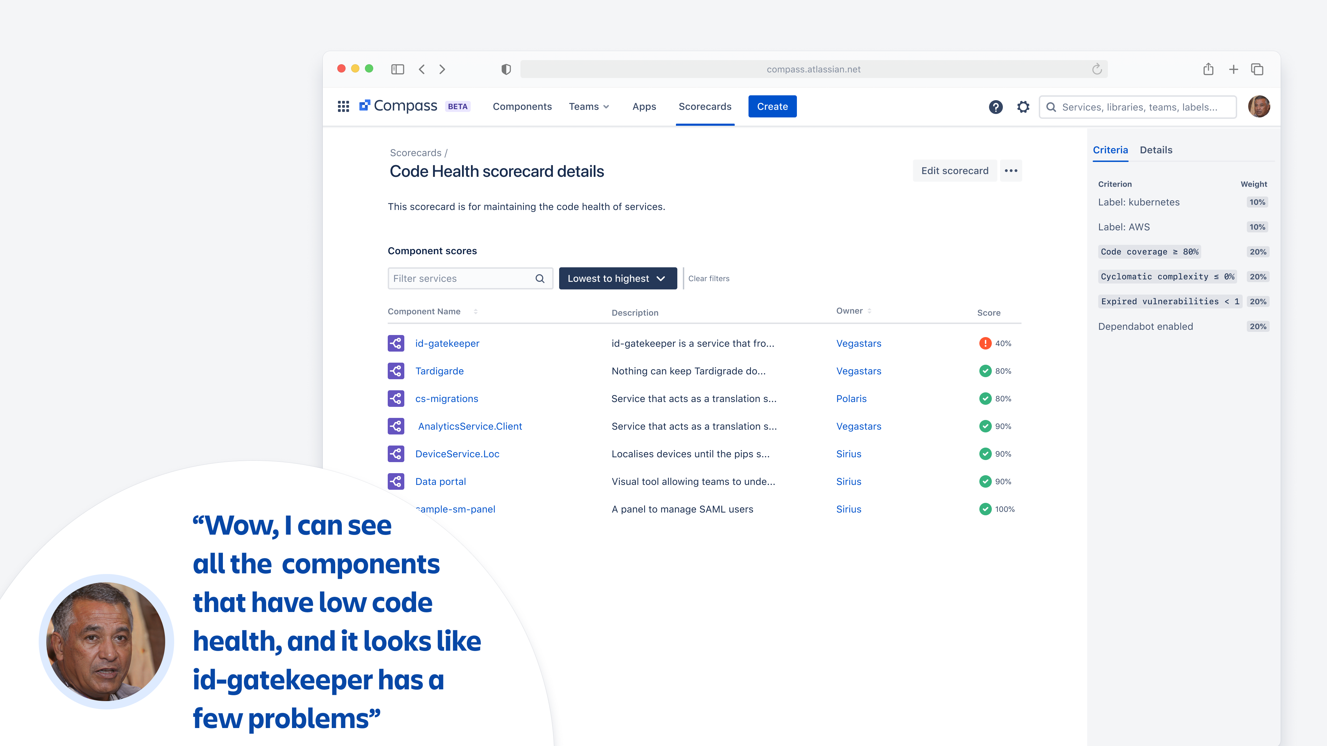Show the tab overview icon
Viewport: 1327px width, 746px height.
(x=1257, y=69)
